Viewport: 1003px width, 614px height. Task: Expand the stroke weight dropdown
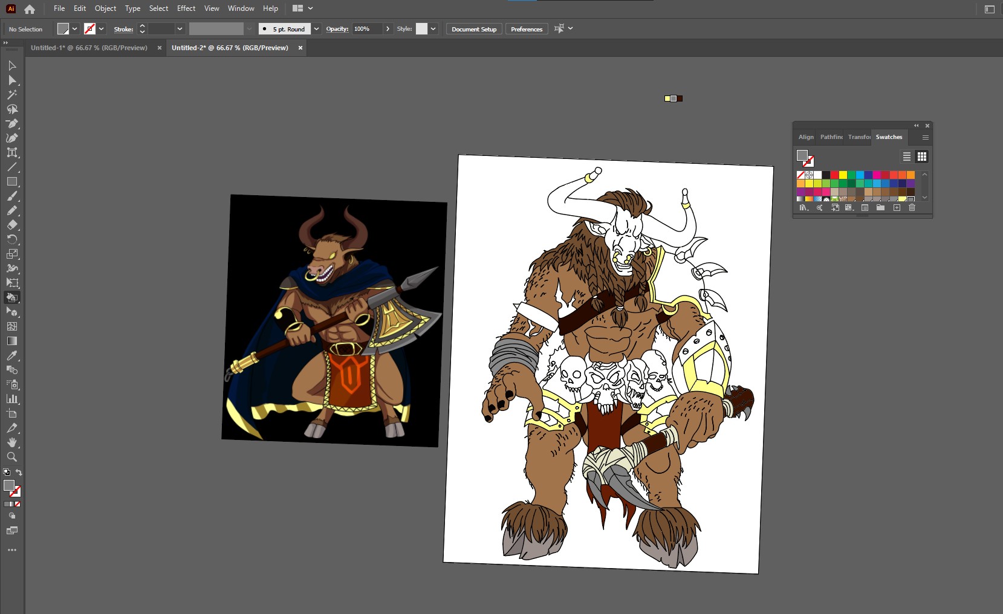tap(180, 29)
